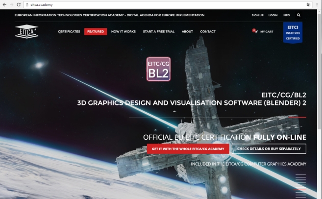Click the Sign Up link
This screenshot has height=199, width=322.
[257, 15]
